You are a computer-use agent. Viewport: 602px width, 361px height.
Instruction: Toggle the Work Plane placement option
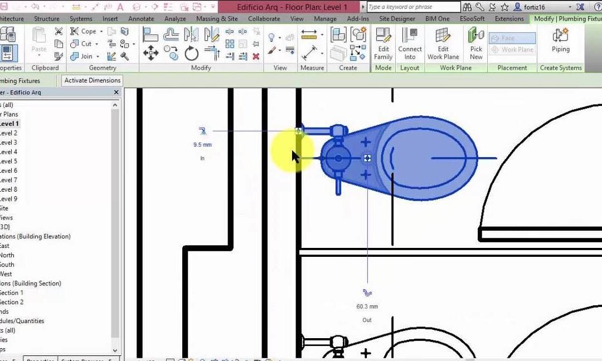click(x=512, y=50)
